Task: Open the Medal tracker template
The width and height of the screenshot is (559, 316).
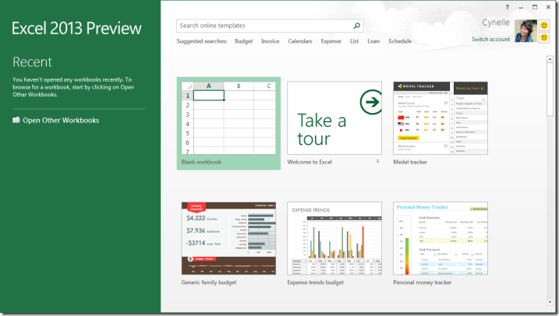Action: tap(440, 118)
